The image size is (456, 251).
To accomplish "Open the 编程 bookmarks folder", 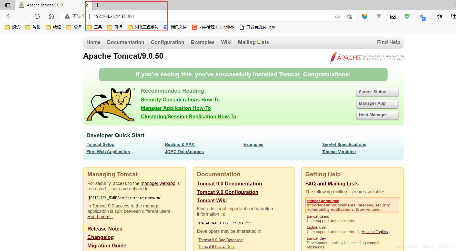I will (53, 27).
